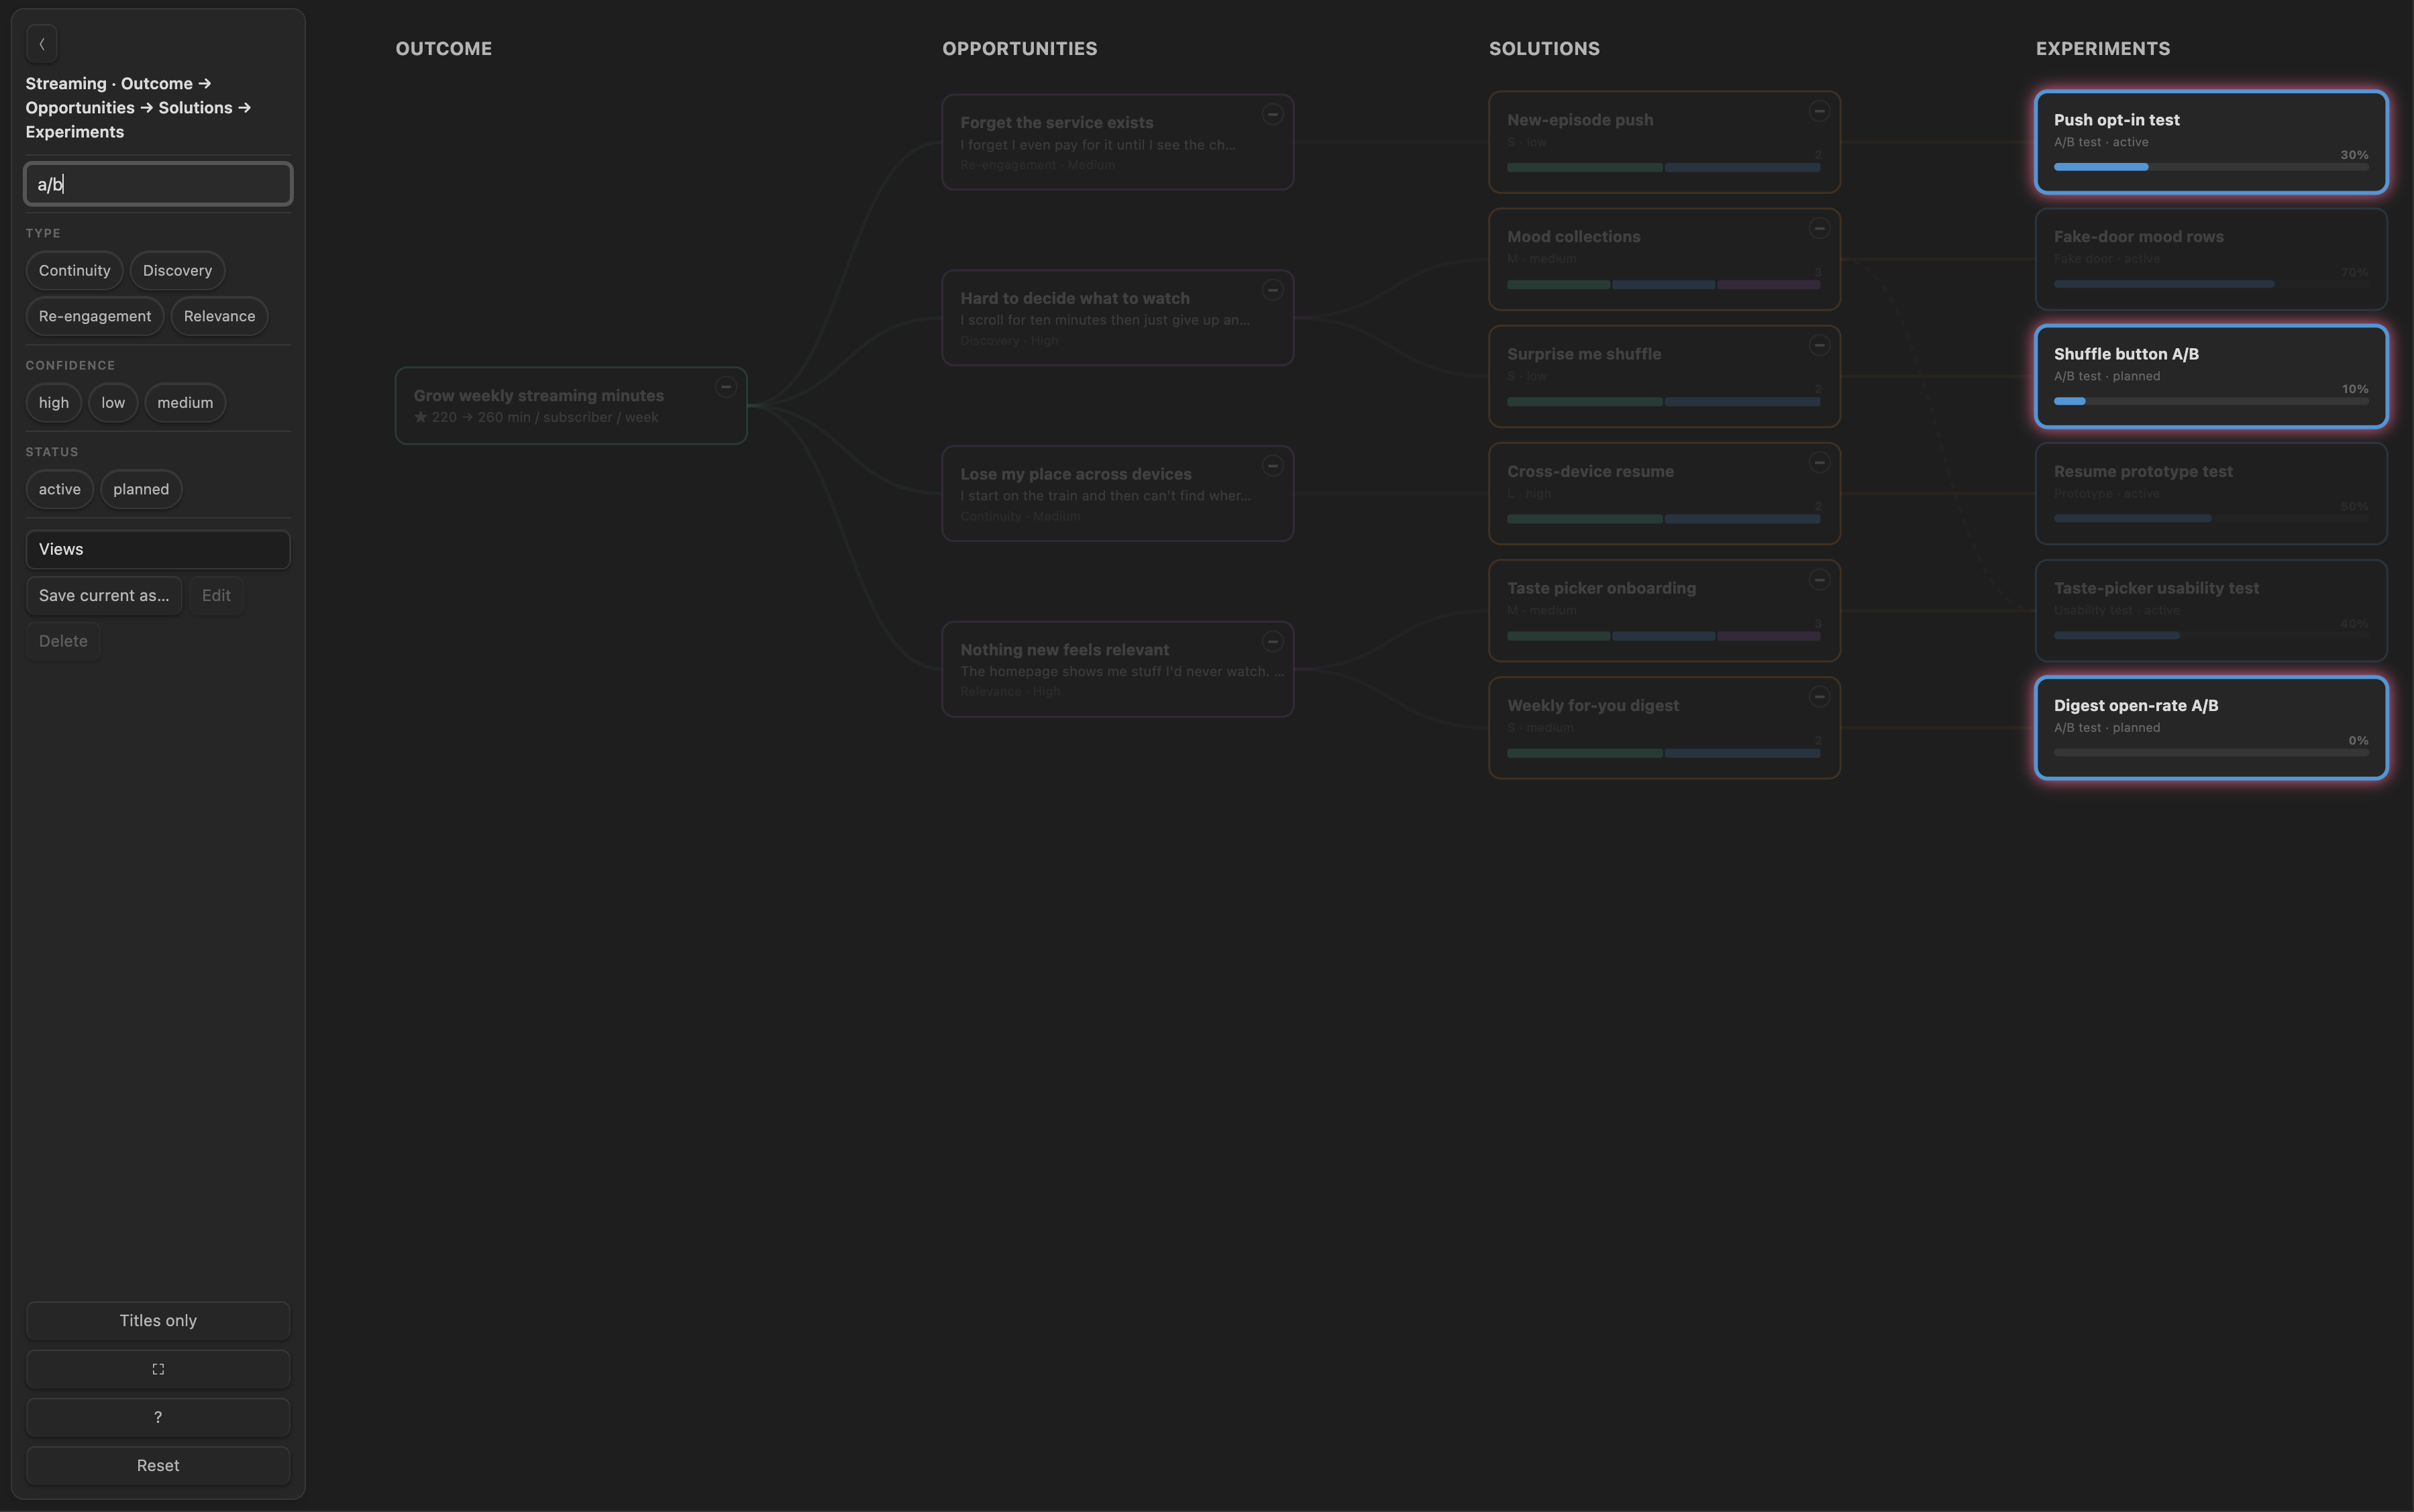Toggle the medium confidence filter
The width and height of the screenshot is (2414, 1512).
[x=185, y=403]
